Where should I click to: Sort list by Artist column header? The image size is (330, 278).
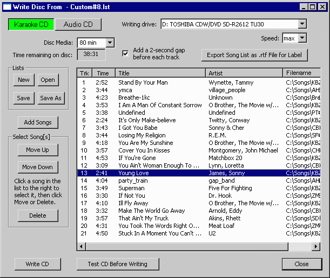click(244, 73)
